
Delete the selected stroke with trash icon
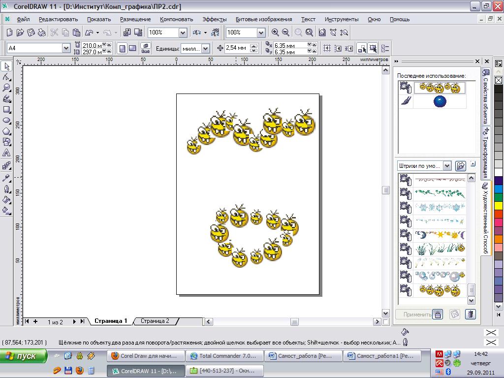(470, 314)
